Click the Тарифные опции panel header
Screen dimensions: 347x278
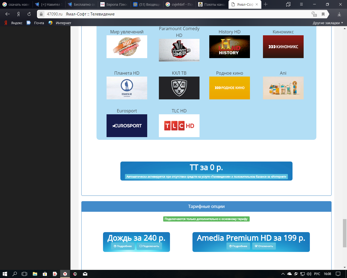[206, 206]
